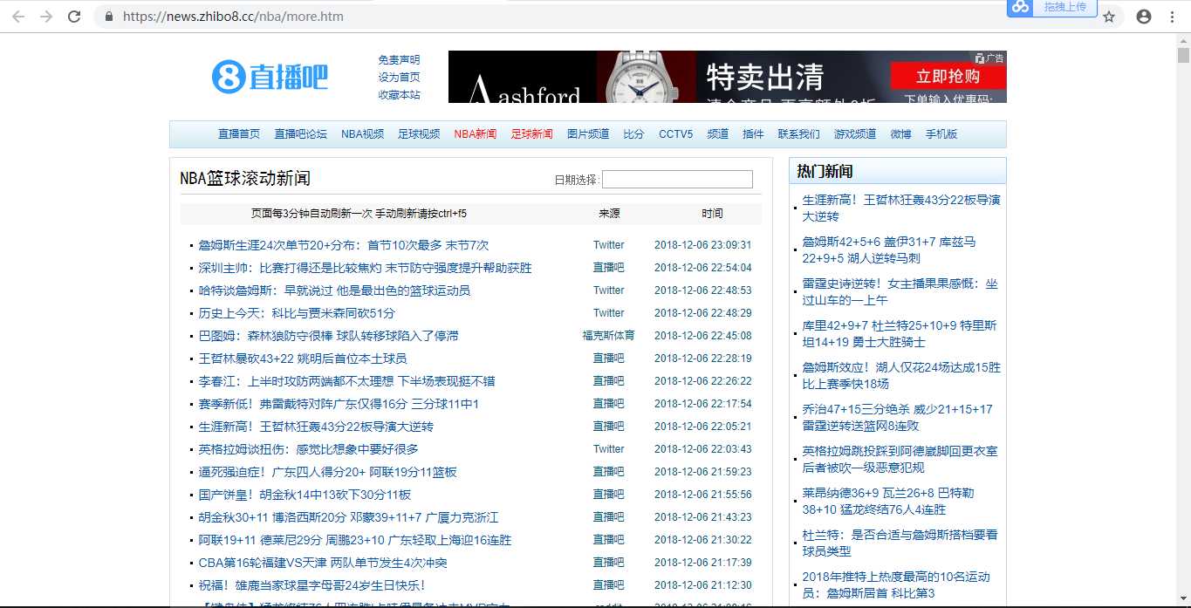This screenshot has height=608, width=1191.
Task: Select 足球新闻 navigation item
Action: click(532, 134)
